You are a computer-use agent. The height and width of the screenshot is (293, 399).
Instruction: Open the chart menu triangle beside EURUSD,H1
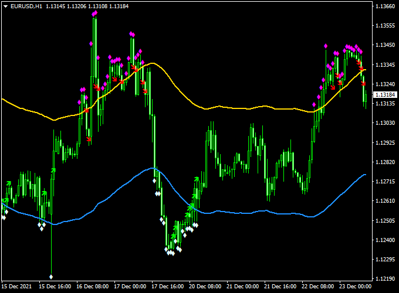[6, 6]
